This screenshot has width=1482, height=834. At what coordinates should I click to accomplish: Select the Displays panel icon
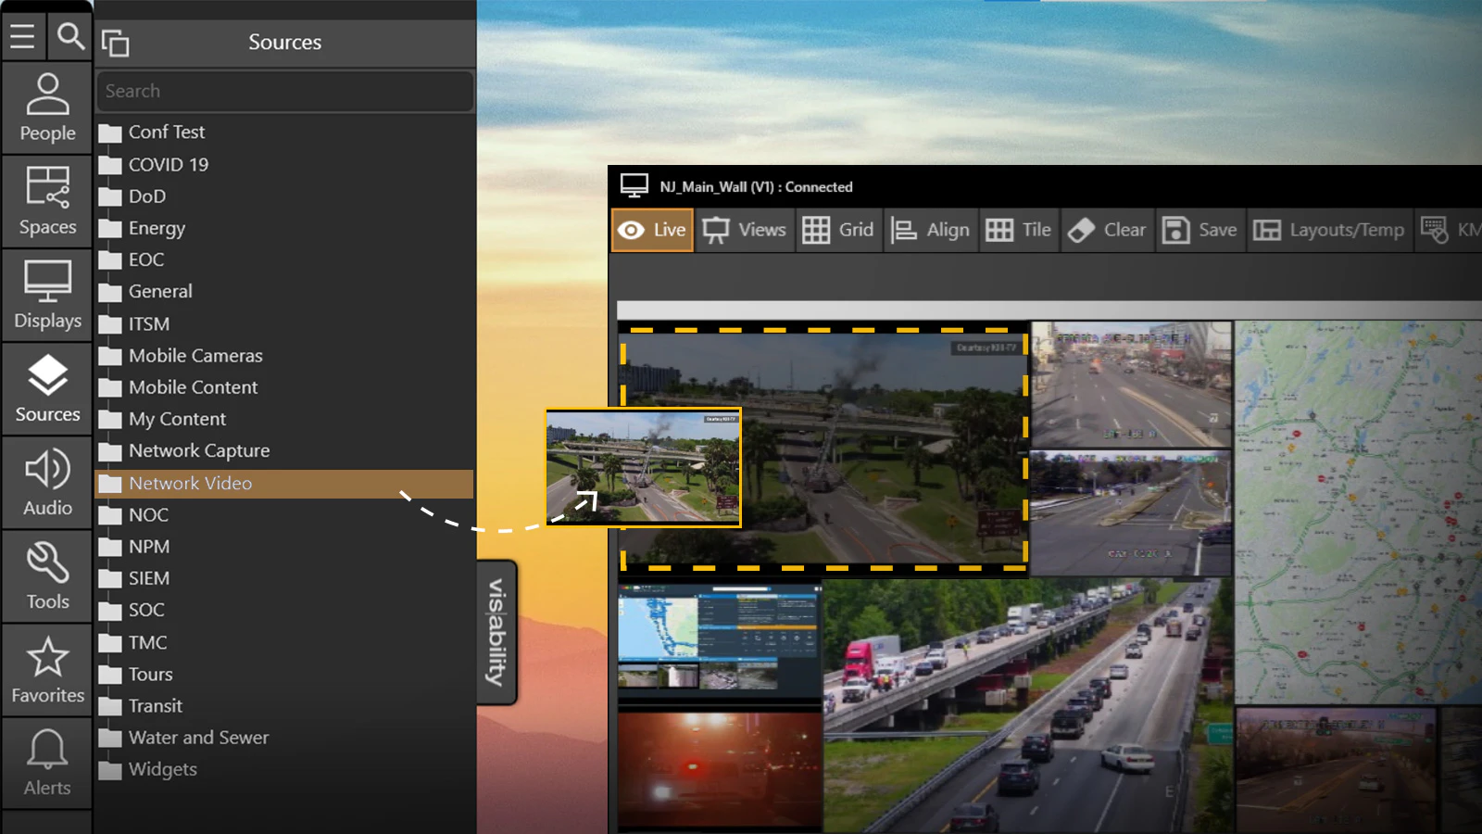[x=46, y=294]
